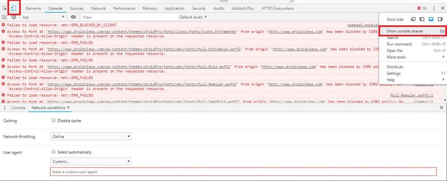Check the Select automatically user agent box
Image resolution: width=447 pixels, height=181 pixels.
point(54,152)
